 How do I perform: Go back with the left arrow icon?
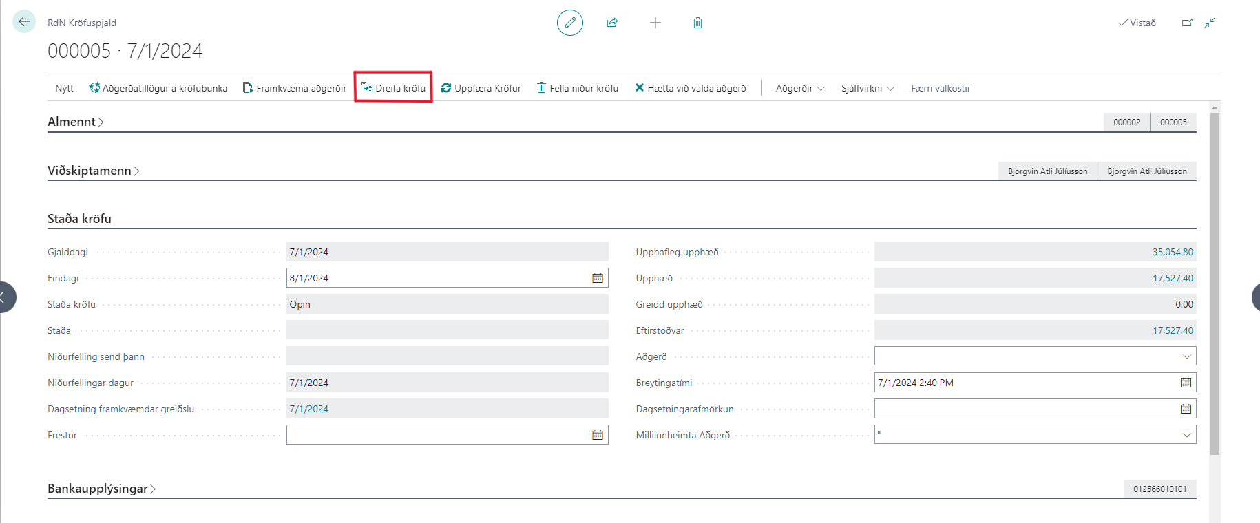pos(24,22)
